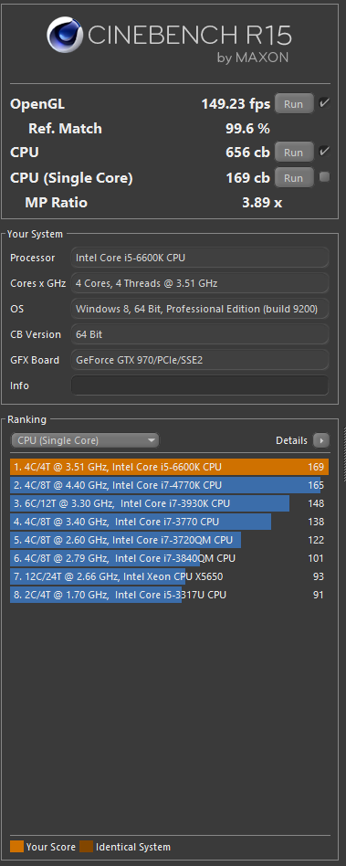Click the OpenGL result 149.23 fps
The image size is (346, 866).
[x=236, y=104]
